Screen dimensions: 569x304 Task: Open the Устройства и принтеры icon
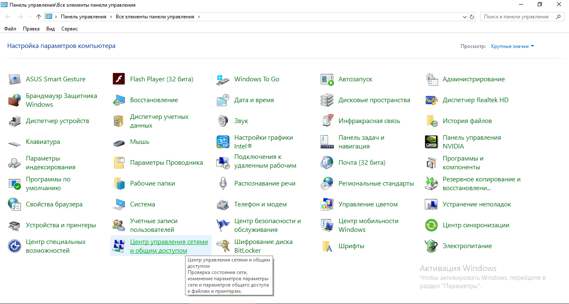point(15,225)
